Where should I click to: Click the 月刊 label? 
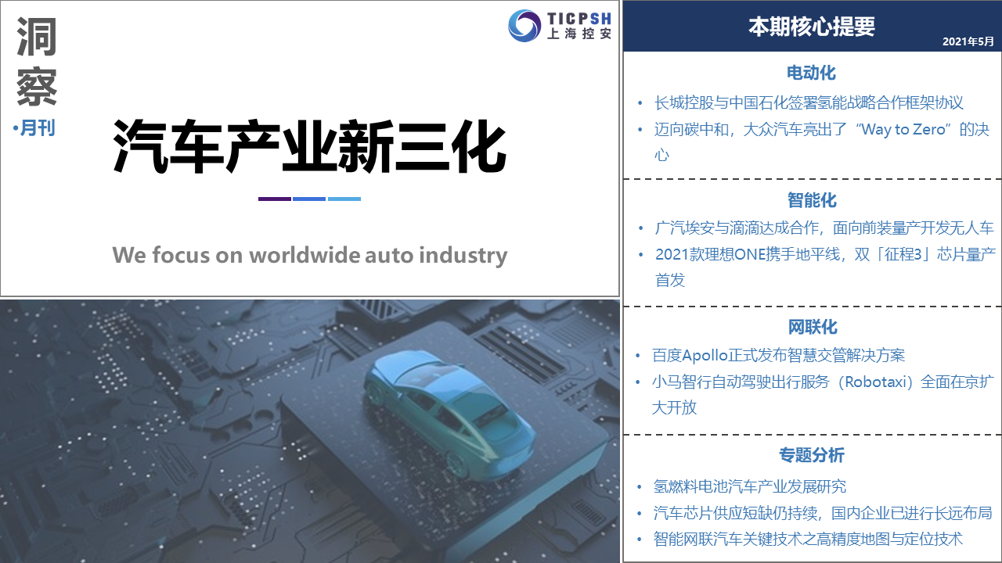pos(37,128)
